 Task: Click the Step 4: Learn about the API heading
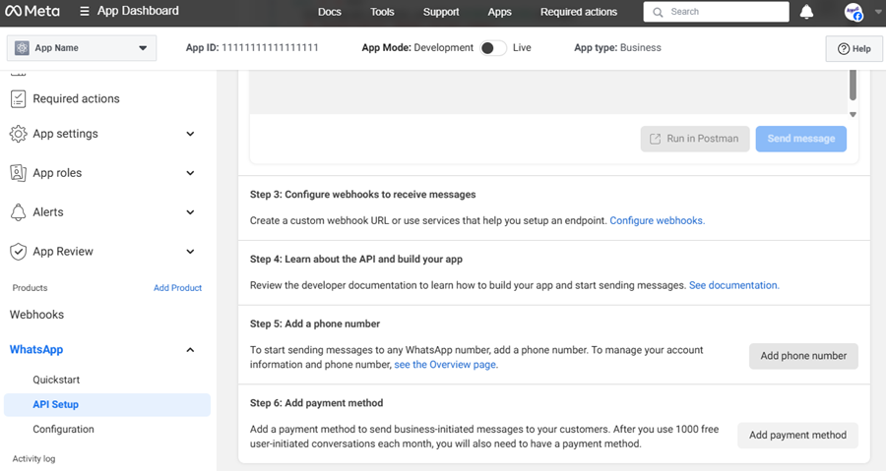pos(356,260)
